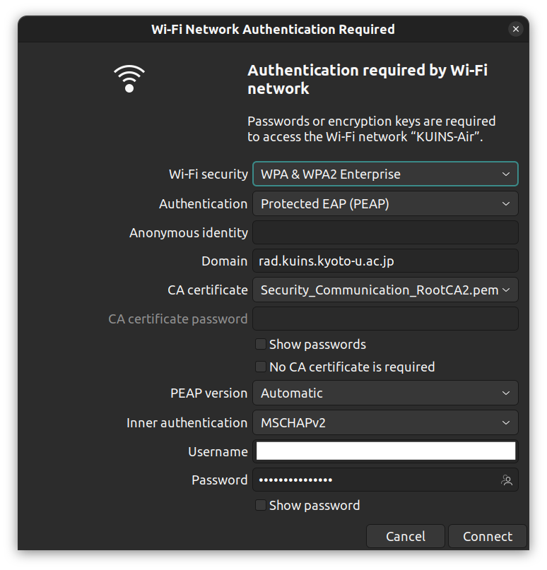
Task: Click the Cancel button
Action: pos(406,536)
